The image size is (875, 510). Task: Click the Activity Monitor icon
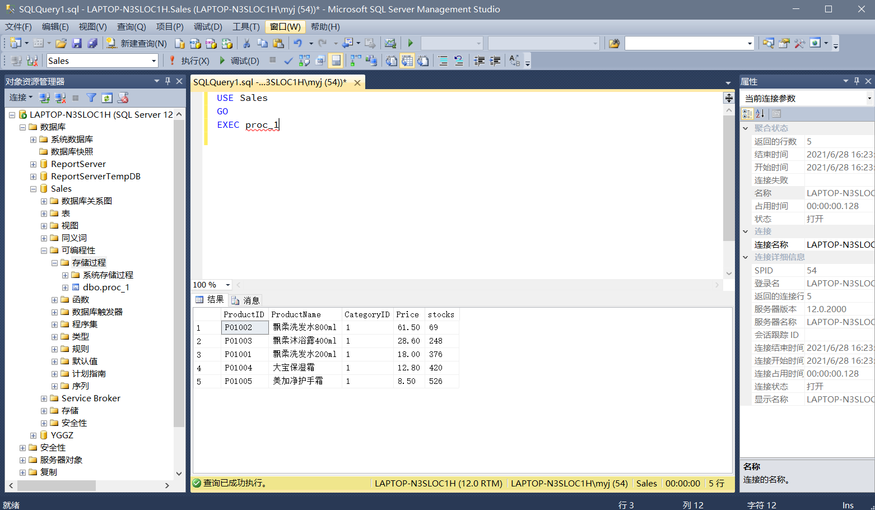point(390,43)
